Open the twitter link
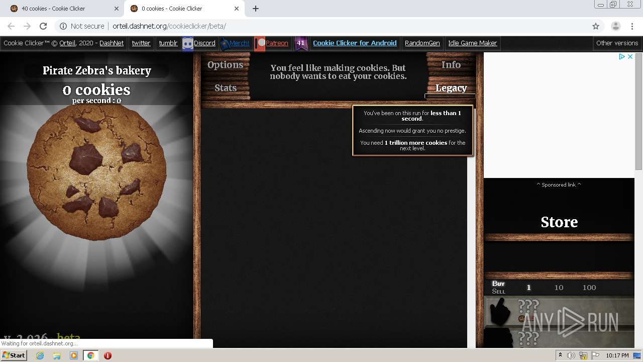The height and width of the screenshot is (362, 643). [x=141, y=43]
